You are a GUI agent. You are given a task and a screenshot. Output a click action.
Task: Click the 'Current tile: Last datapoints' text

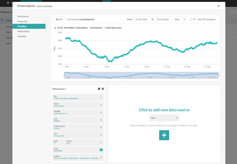81,19
